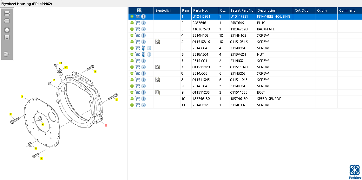The height and width of the screenshot is (180, 362).
Task: Show info for screw 2314H102
Action: tap(143, 35)
